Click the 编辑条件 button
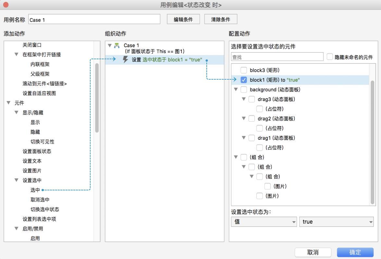The width and height of the screenshot is (381, 259). (183, 19)
